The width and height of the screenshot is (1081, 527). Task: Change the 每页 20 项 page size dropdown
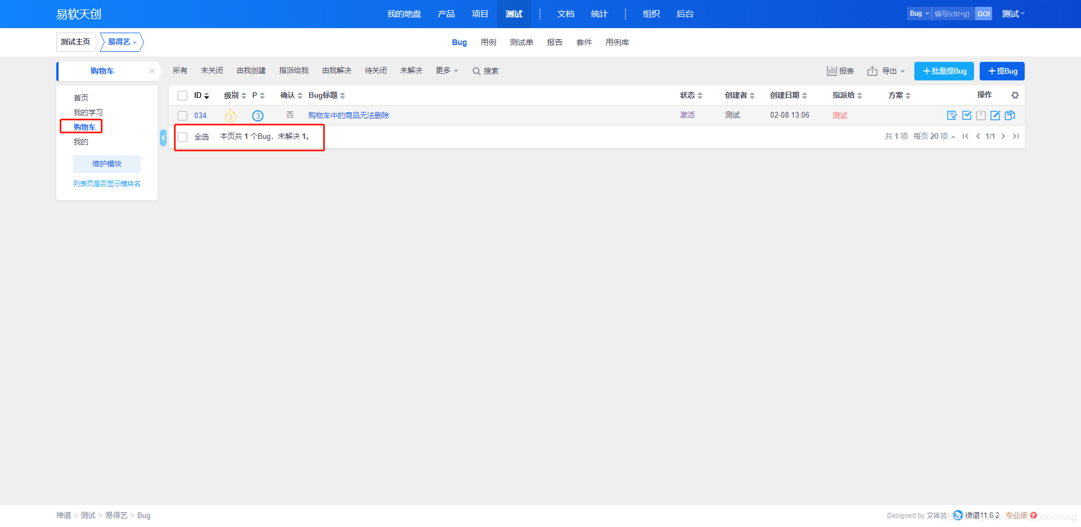pos(934,136)
